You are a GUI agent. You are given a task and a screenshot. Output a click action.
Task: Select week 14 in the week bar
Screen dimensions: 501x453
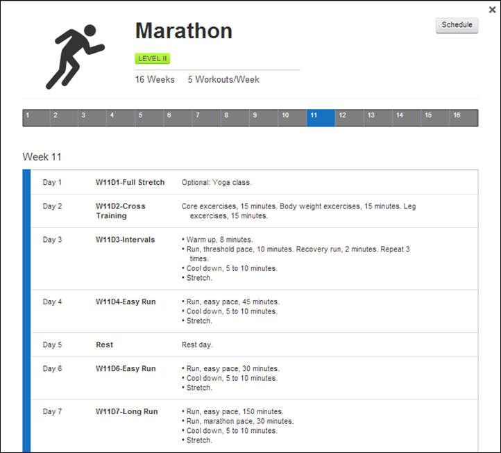407,118
